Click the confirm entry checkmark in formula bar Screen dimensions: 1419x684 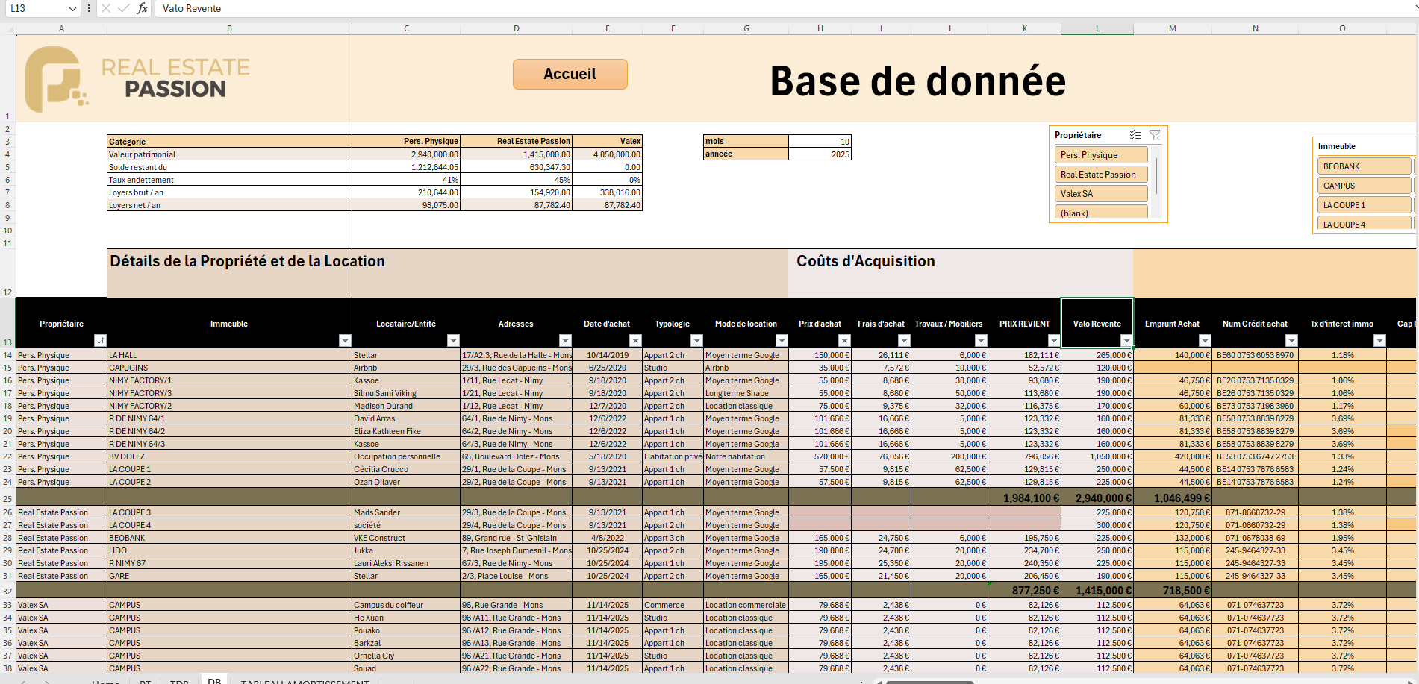pos(123,8)
